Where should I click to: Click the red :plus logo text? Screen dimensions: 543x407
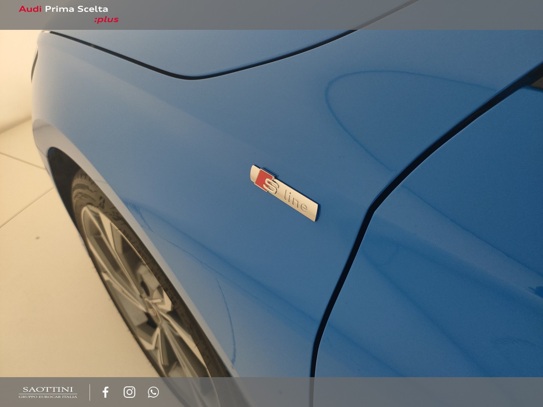(x=106, y=20)
